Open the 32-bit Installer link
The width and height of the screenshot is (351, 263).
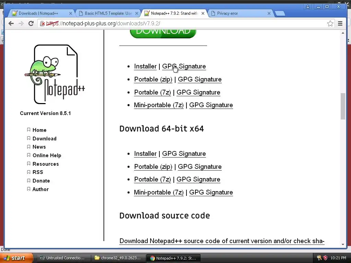point(145,66)
